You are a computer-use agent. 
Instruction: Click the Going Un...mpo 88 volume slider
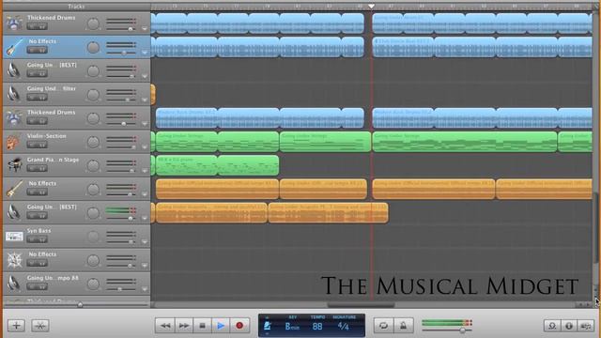(121, 289)
